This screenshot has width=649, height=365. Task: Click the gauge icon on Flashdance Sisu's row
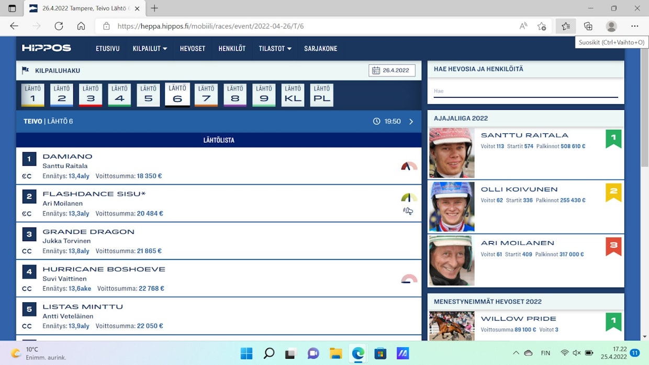(x=409, y=198)
